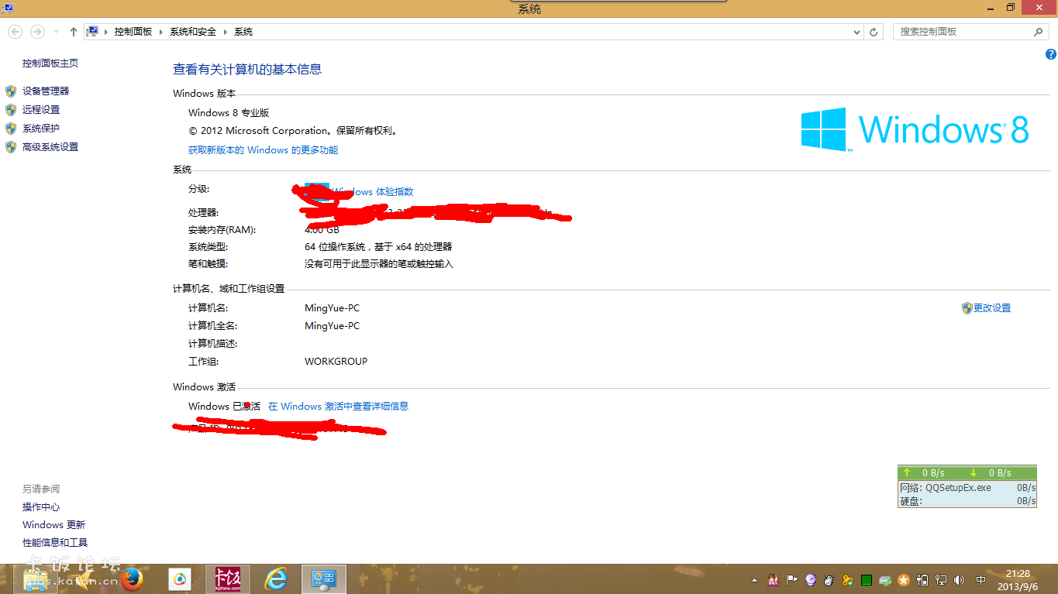Image resolution: width=1058 pixels, height=594 pixels.
Task: Click the network status tray icon
Action: (941, 579)
